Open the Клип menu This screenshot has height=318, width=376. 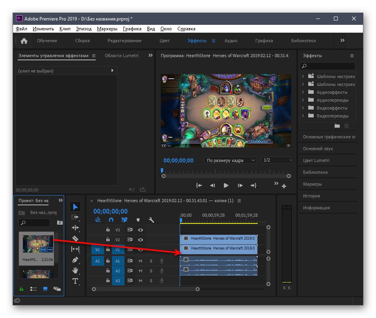coord(65,29)
